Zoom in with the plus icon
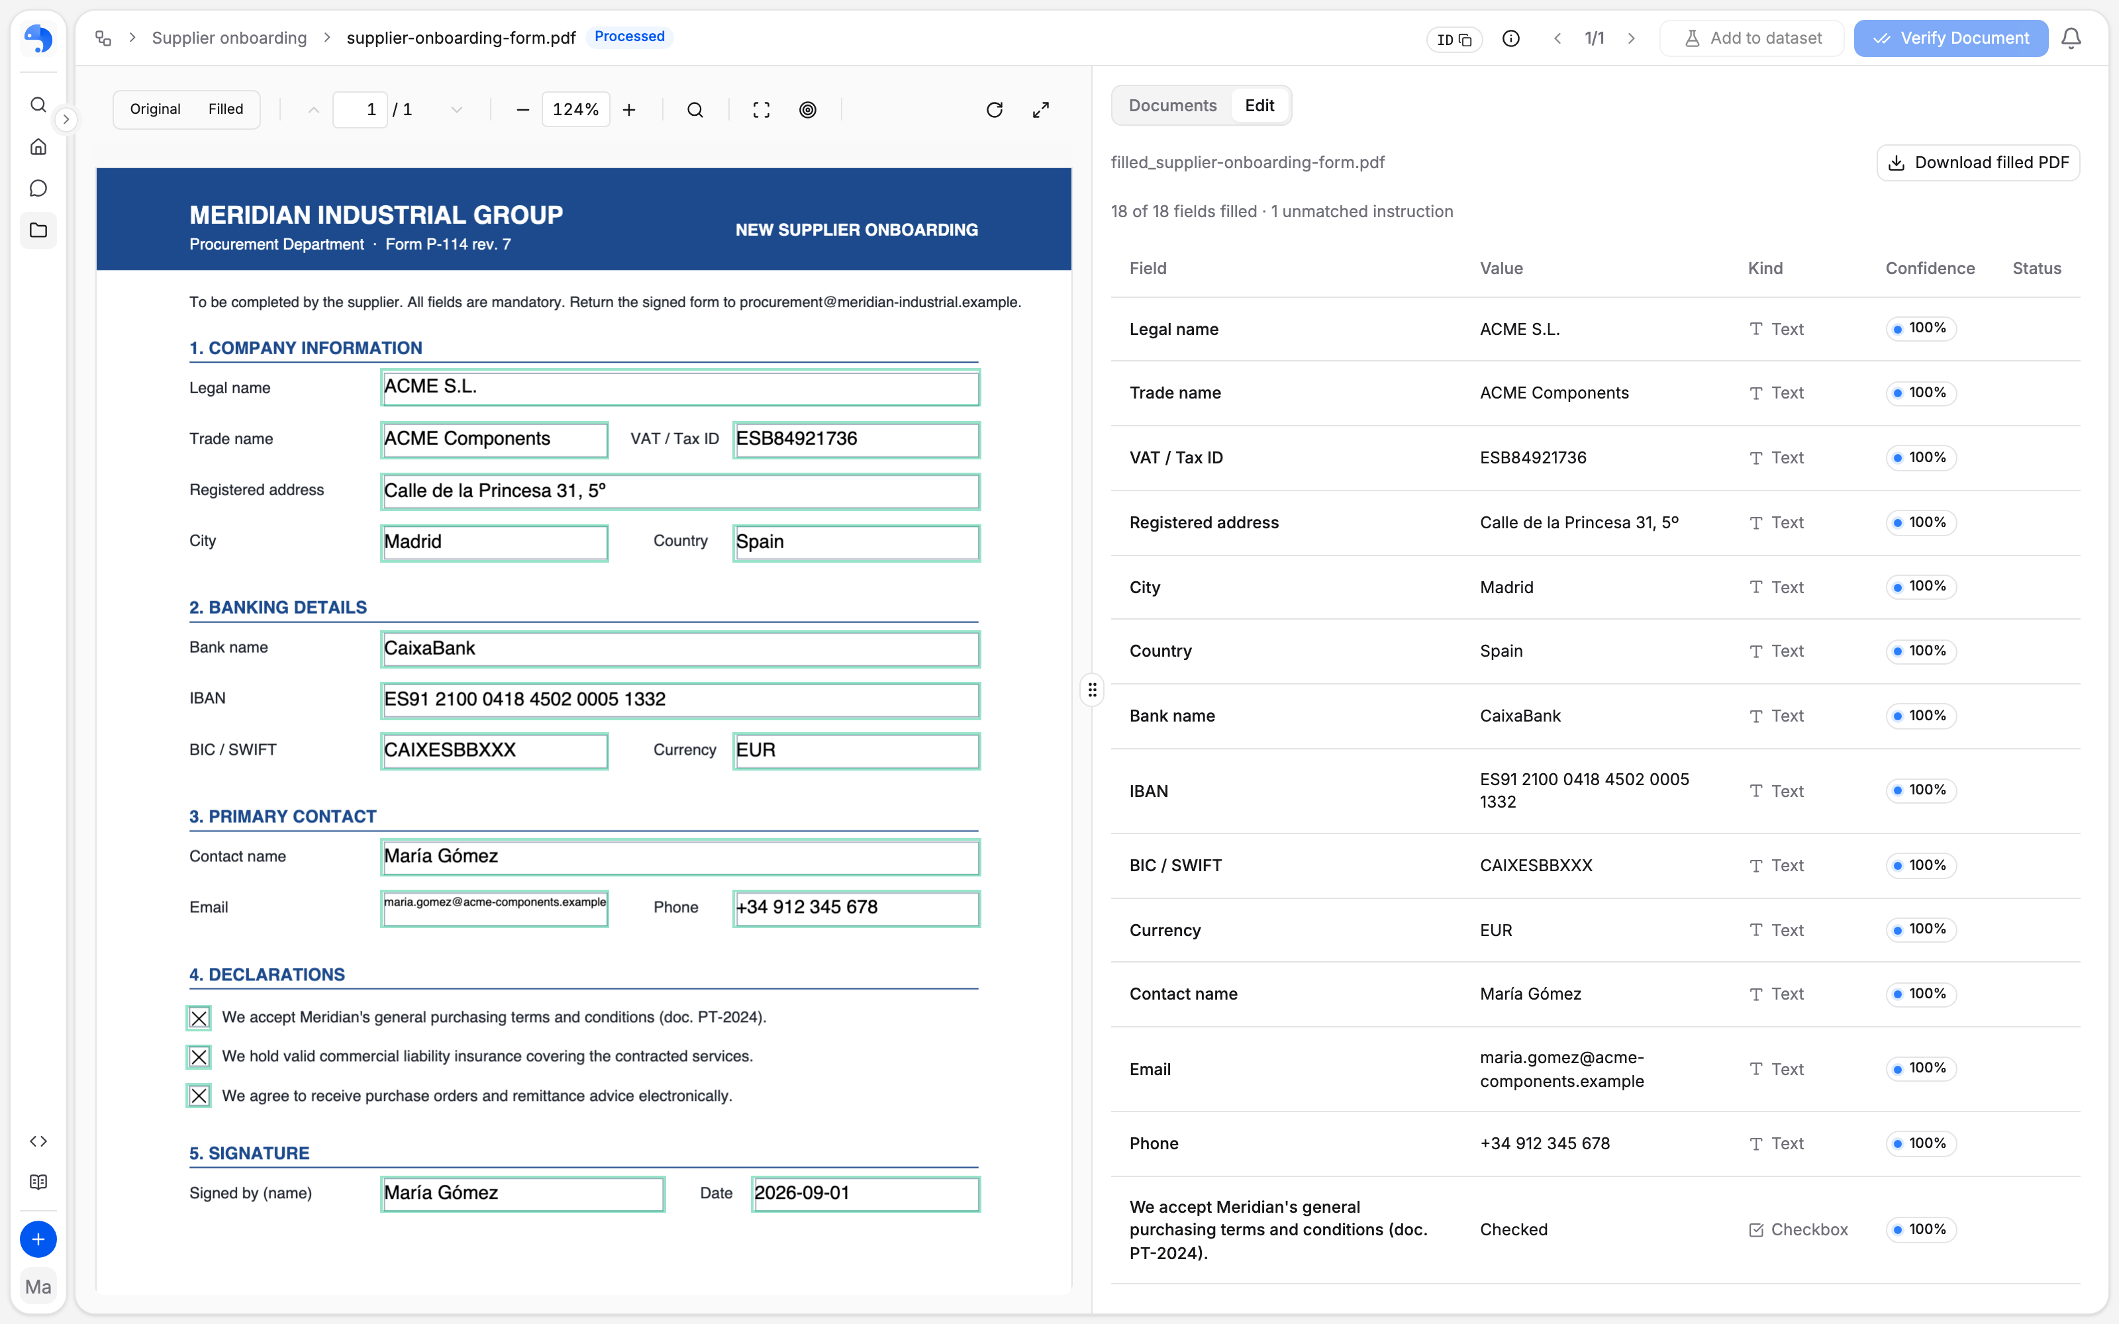Viewport: 2119px width, 1324px height. coord(628,109)
